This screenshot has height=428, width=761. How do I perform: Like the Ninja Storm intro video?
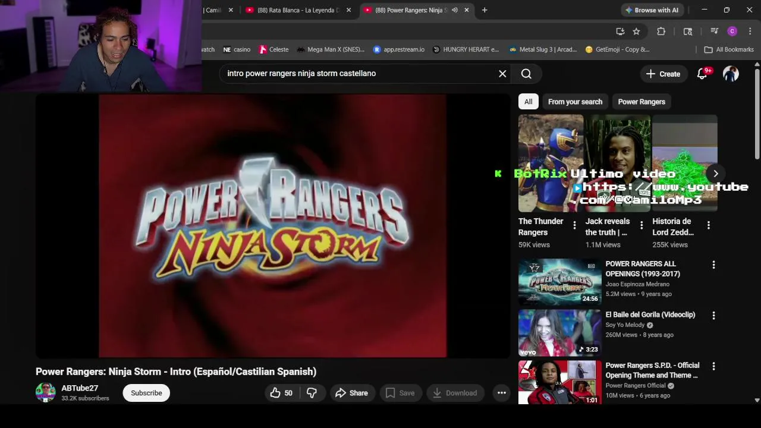282,393
